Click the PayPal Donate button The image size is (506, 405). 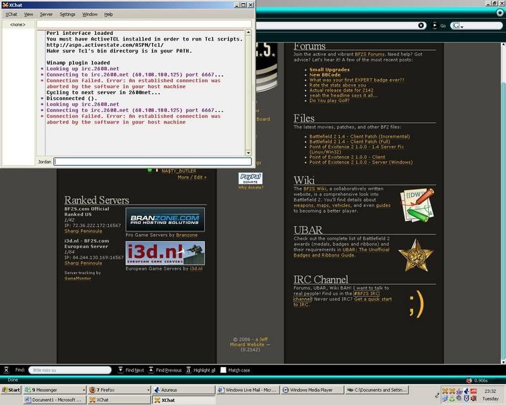(250, 178)
